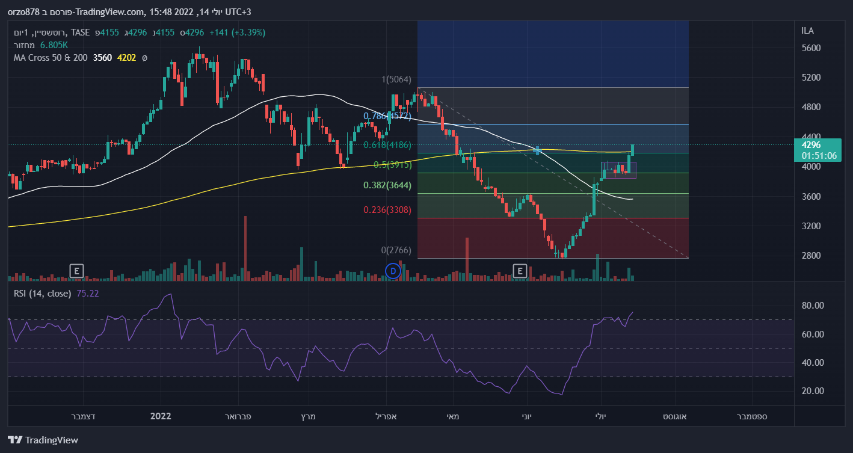The width and height of the screenshot is (853, 453).
Task: Click the 2022 year label on the time axis
Action: 161,416
